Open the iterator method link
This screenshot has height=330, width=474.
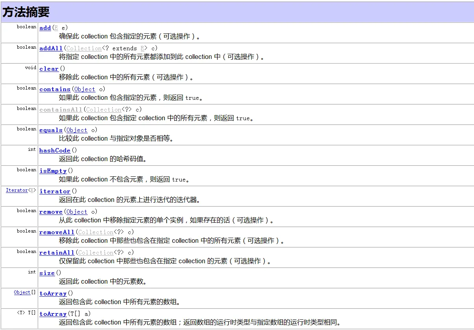[x=55, y=191]
